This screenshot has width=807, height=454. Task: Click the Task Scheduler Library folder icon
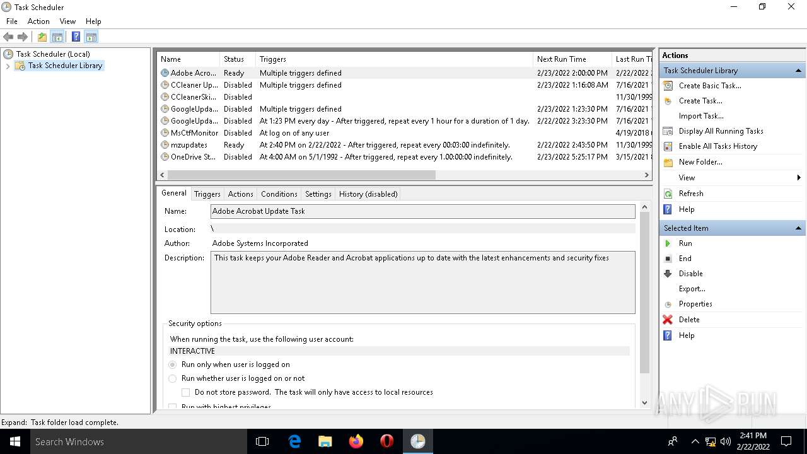click(20, 66)
